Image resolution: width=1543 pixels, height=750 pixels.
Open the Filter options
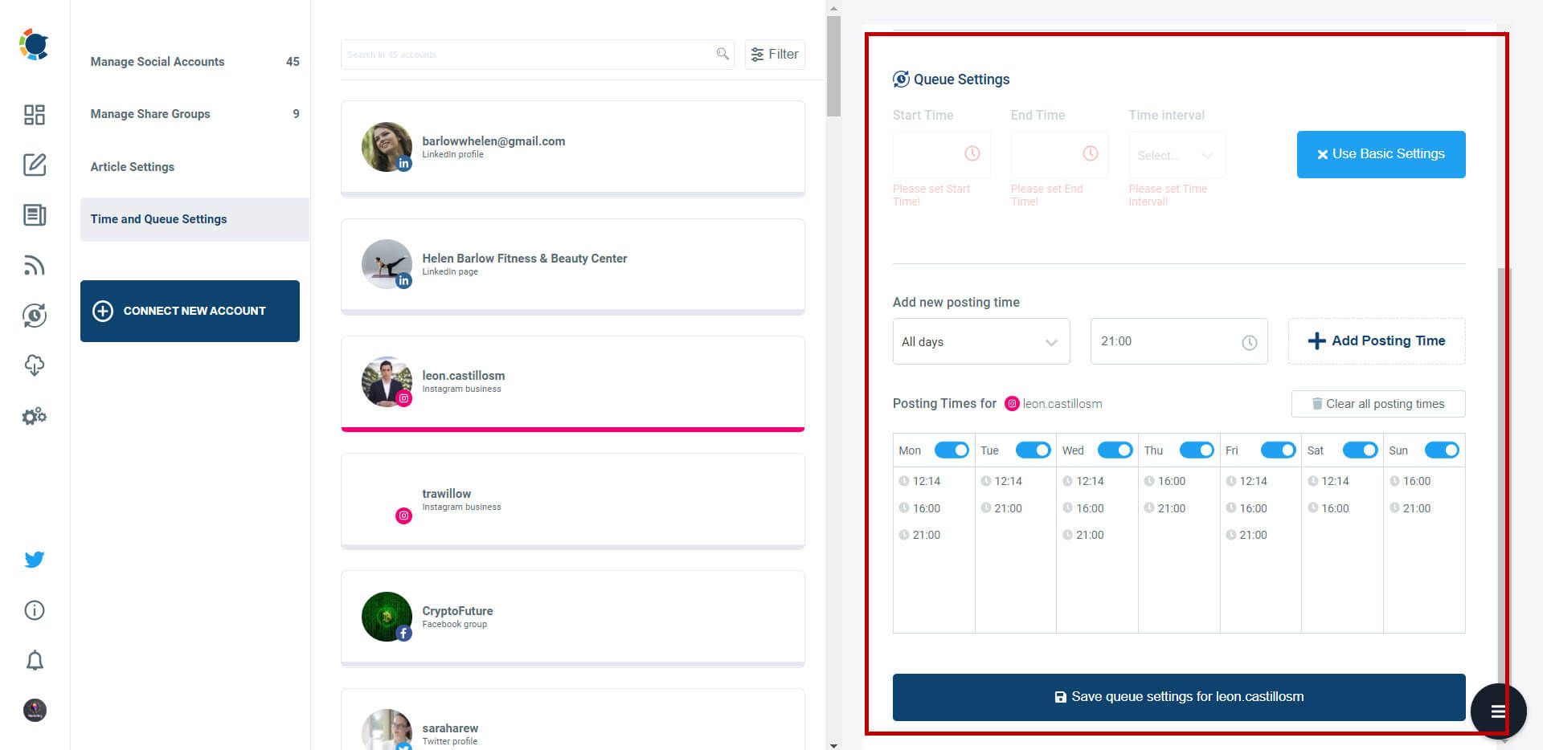click(774, 54)
